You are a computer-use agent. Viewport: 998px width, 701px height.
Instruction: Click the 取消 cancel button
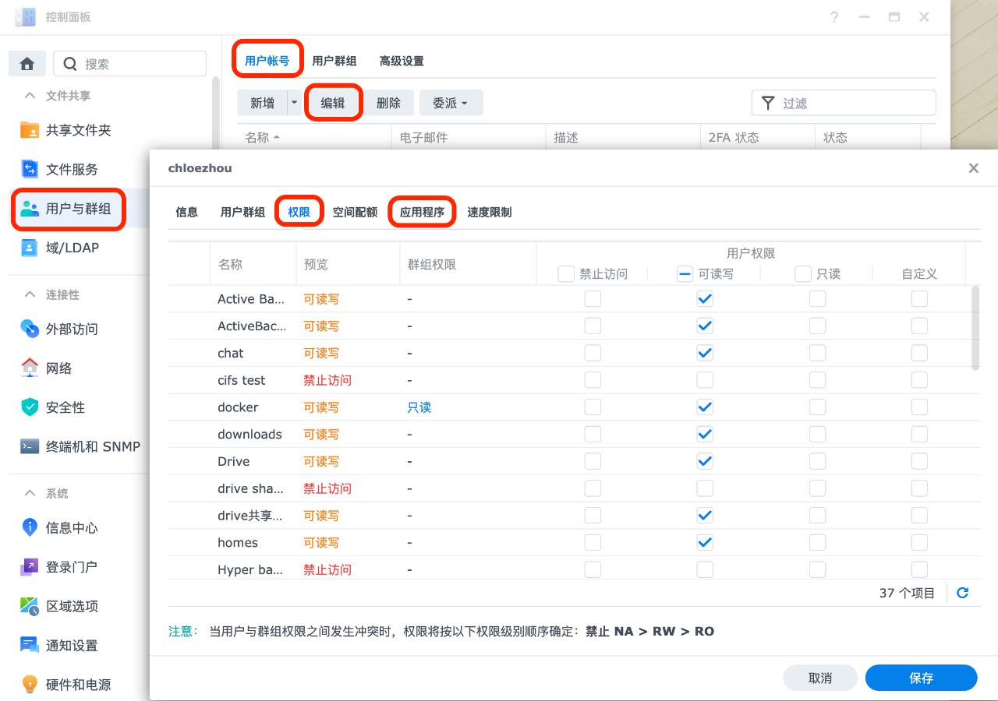pos(820,678)
